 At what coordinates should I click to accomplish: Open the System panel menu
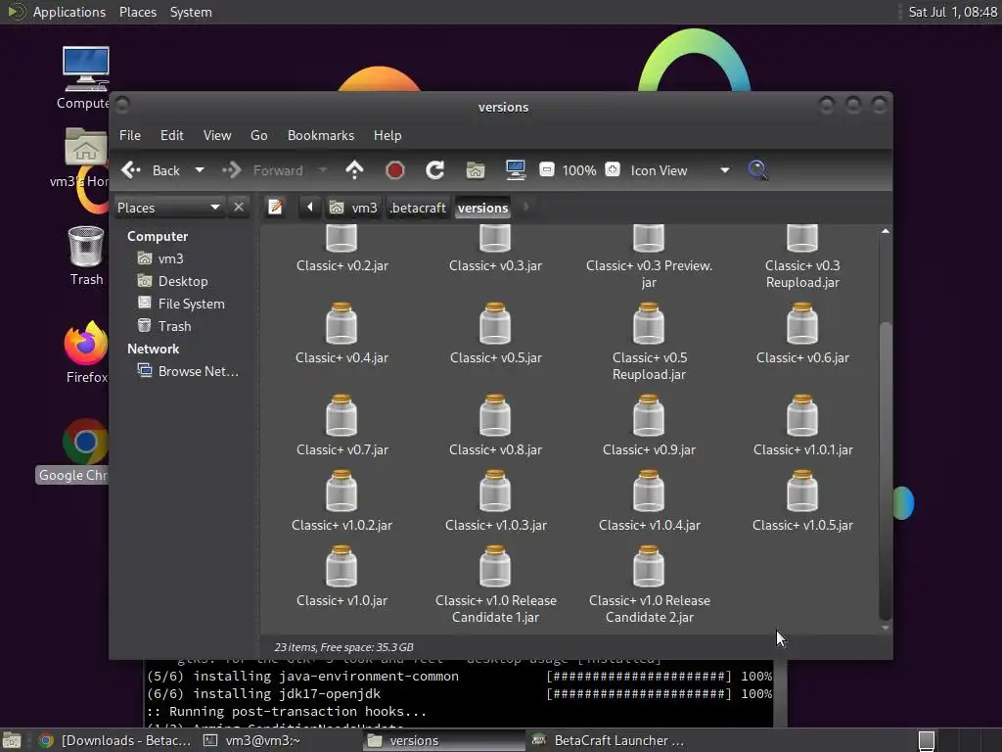191,12
